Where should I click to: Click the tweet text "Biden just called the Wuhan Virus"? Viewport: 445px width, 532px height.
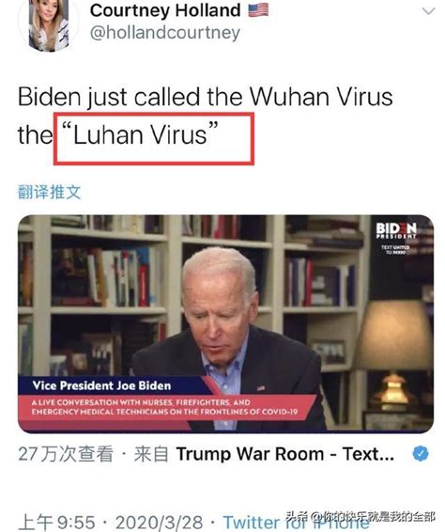pyautogui.click(x=206, y=97)
